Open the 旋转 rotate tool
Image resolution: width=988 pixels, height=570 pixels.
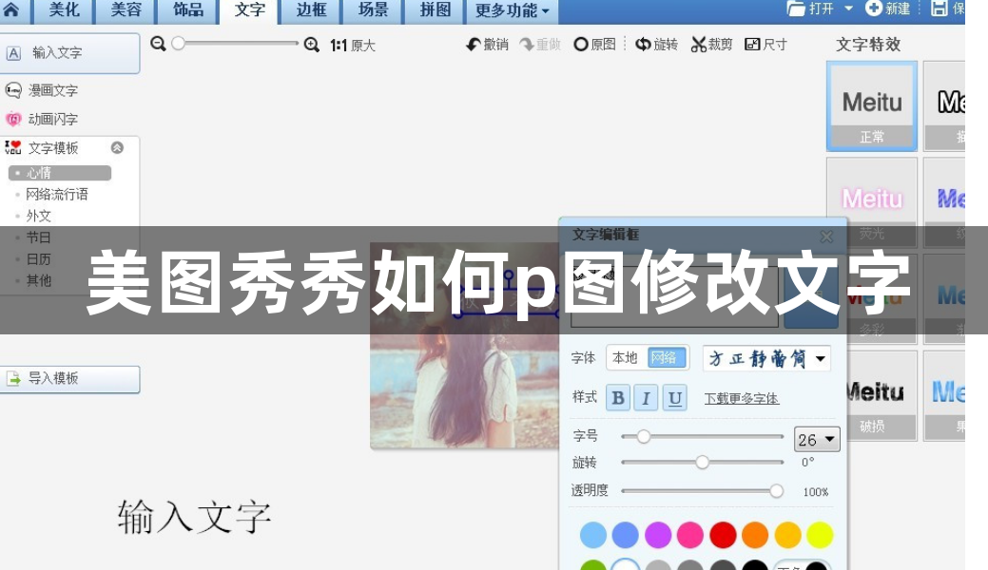pyautogui.click(x=657, y=44)
